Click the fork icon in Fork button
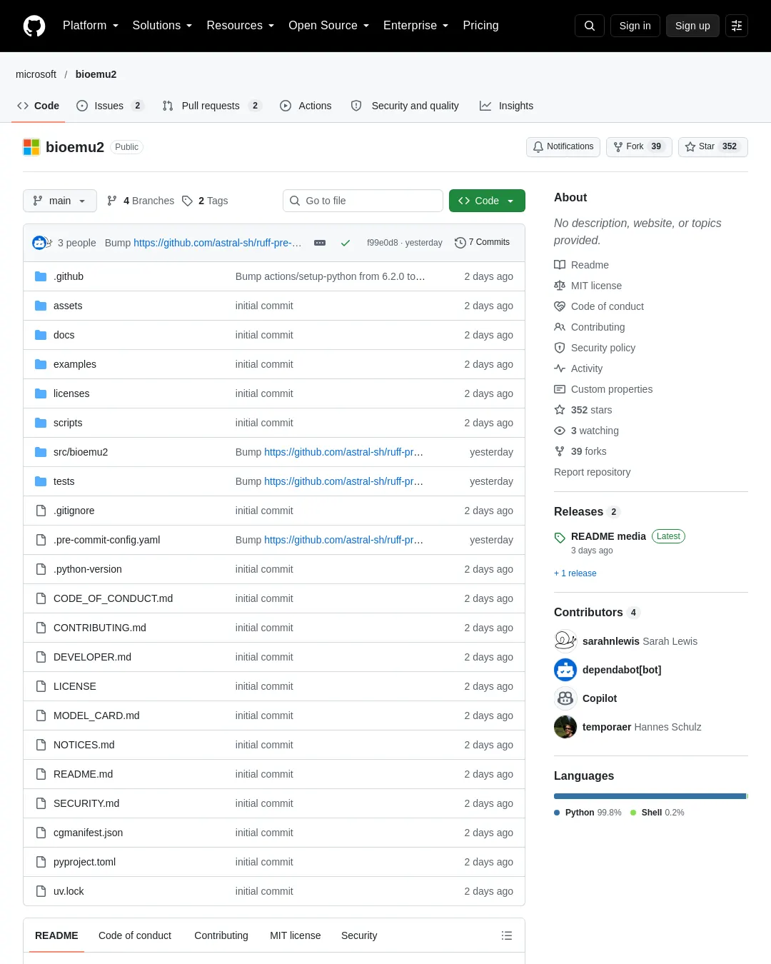771x964 pixels. (618, 146)
